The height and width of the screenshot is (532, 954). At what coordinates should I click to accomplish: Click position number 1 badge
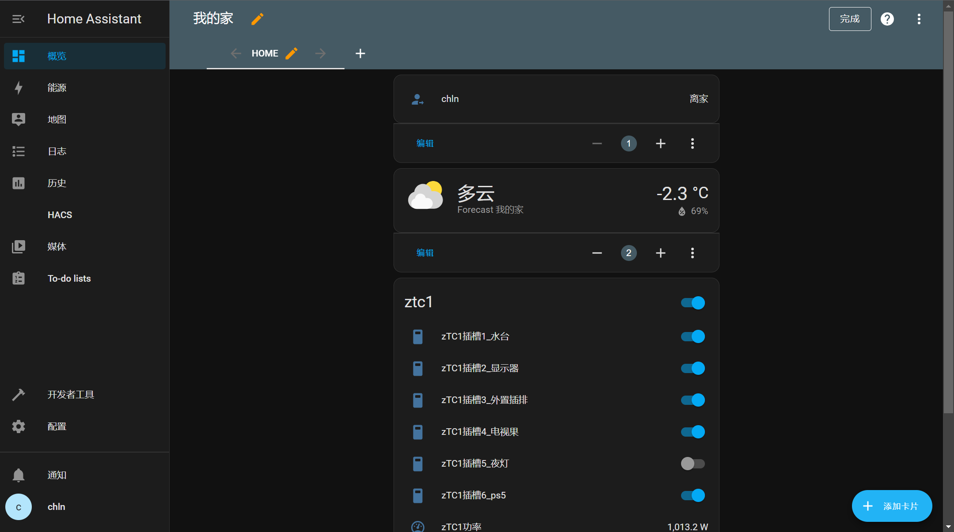click(x=629, y=143)
